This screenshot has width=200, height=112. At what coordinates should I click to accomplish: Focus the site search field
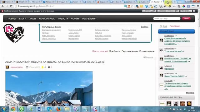pyautogui.click(x=167, y=19)
